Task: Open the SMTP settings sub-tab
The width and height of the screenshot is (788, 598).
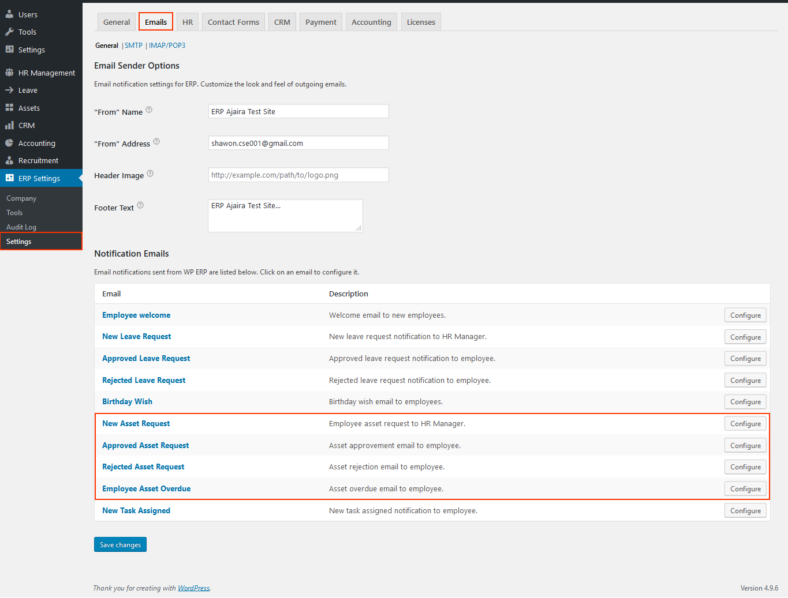Action: pyautogui.click(x=133, y=45)
